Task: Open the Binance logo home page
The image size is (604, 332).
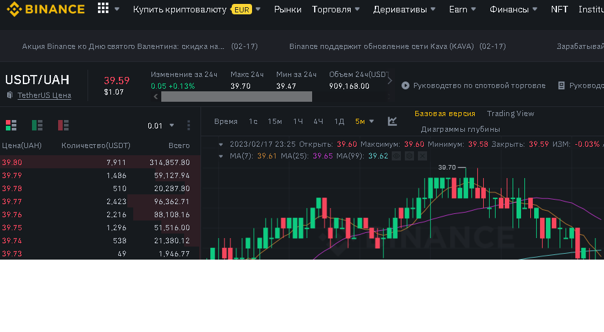Action: click(46, 9)
